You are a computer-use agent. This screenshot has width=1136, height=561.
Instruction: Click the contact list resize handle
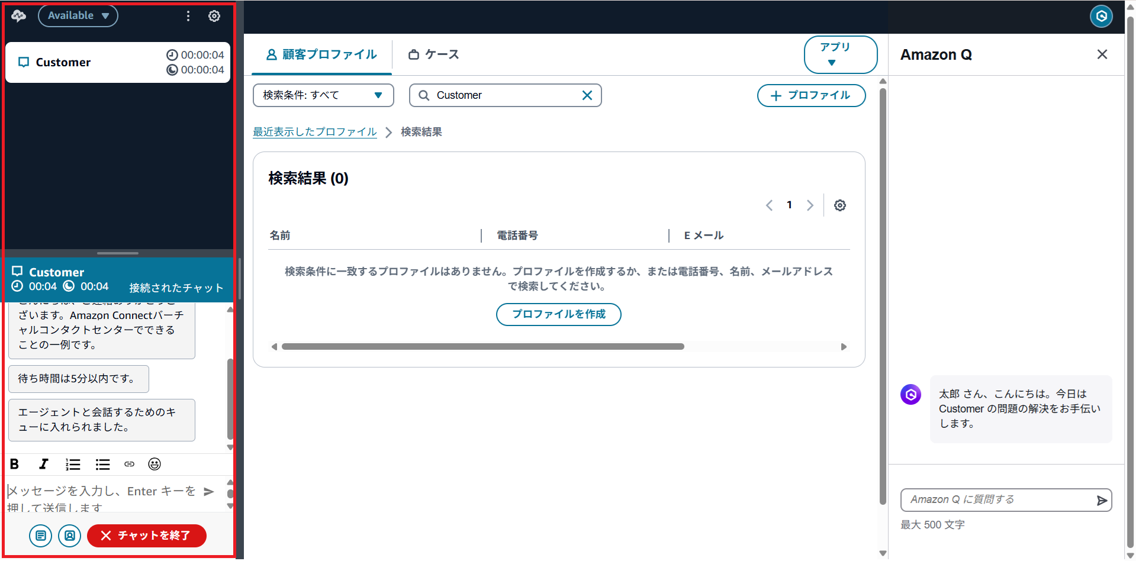click(118, 253)
